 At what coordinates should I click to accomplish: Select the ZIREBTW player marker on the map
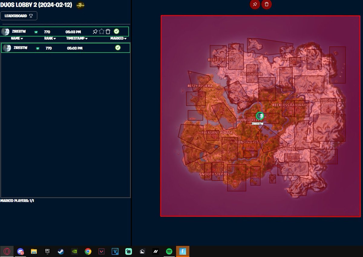(260, 116)
